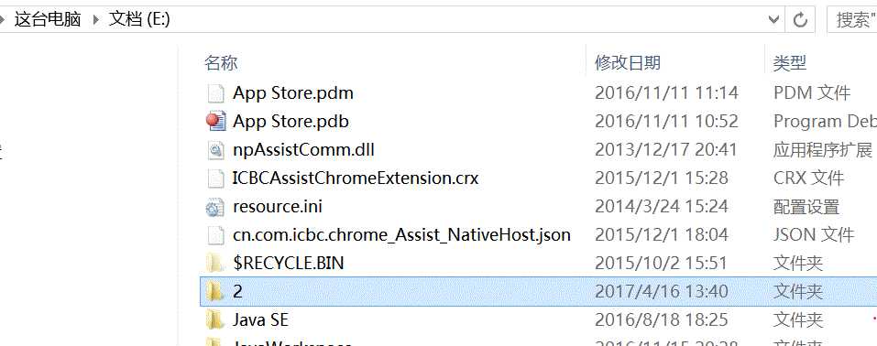Sort files by the 修改日期 column header
Screen dimensions: 877x346
[x=628, y=62]
